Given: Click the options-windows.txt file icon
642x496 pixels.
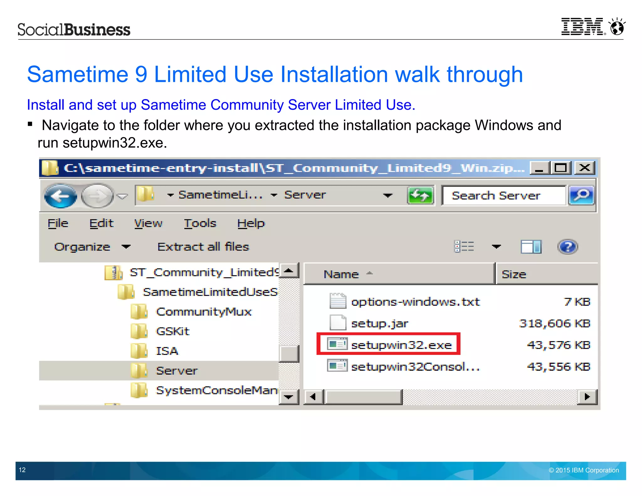Looking at the screenshot, I should pos(338,301).
